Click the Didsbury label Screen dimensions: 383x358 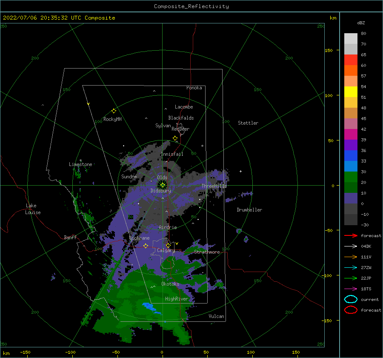(x=161, y=191)
